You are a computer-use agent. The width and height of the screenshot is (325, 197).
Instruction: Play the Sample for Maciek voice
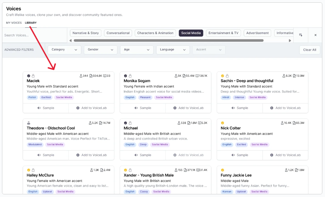(45, 108)
